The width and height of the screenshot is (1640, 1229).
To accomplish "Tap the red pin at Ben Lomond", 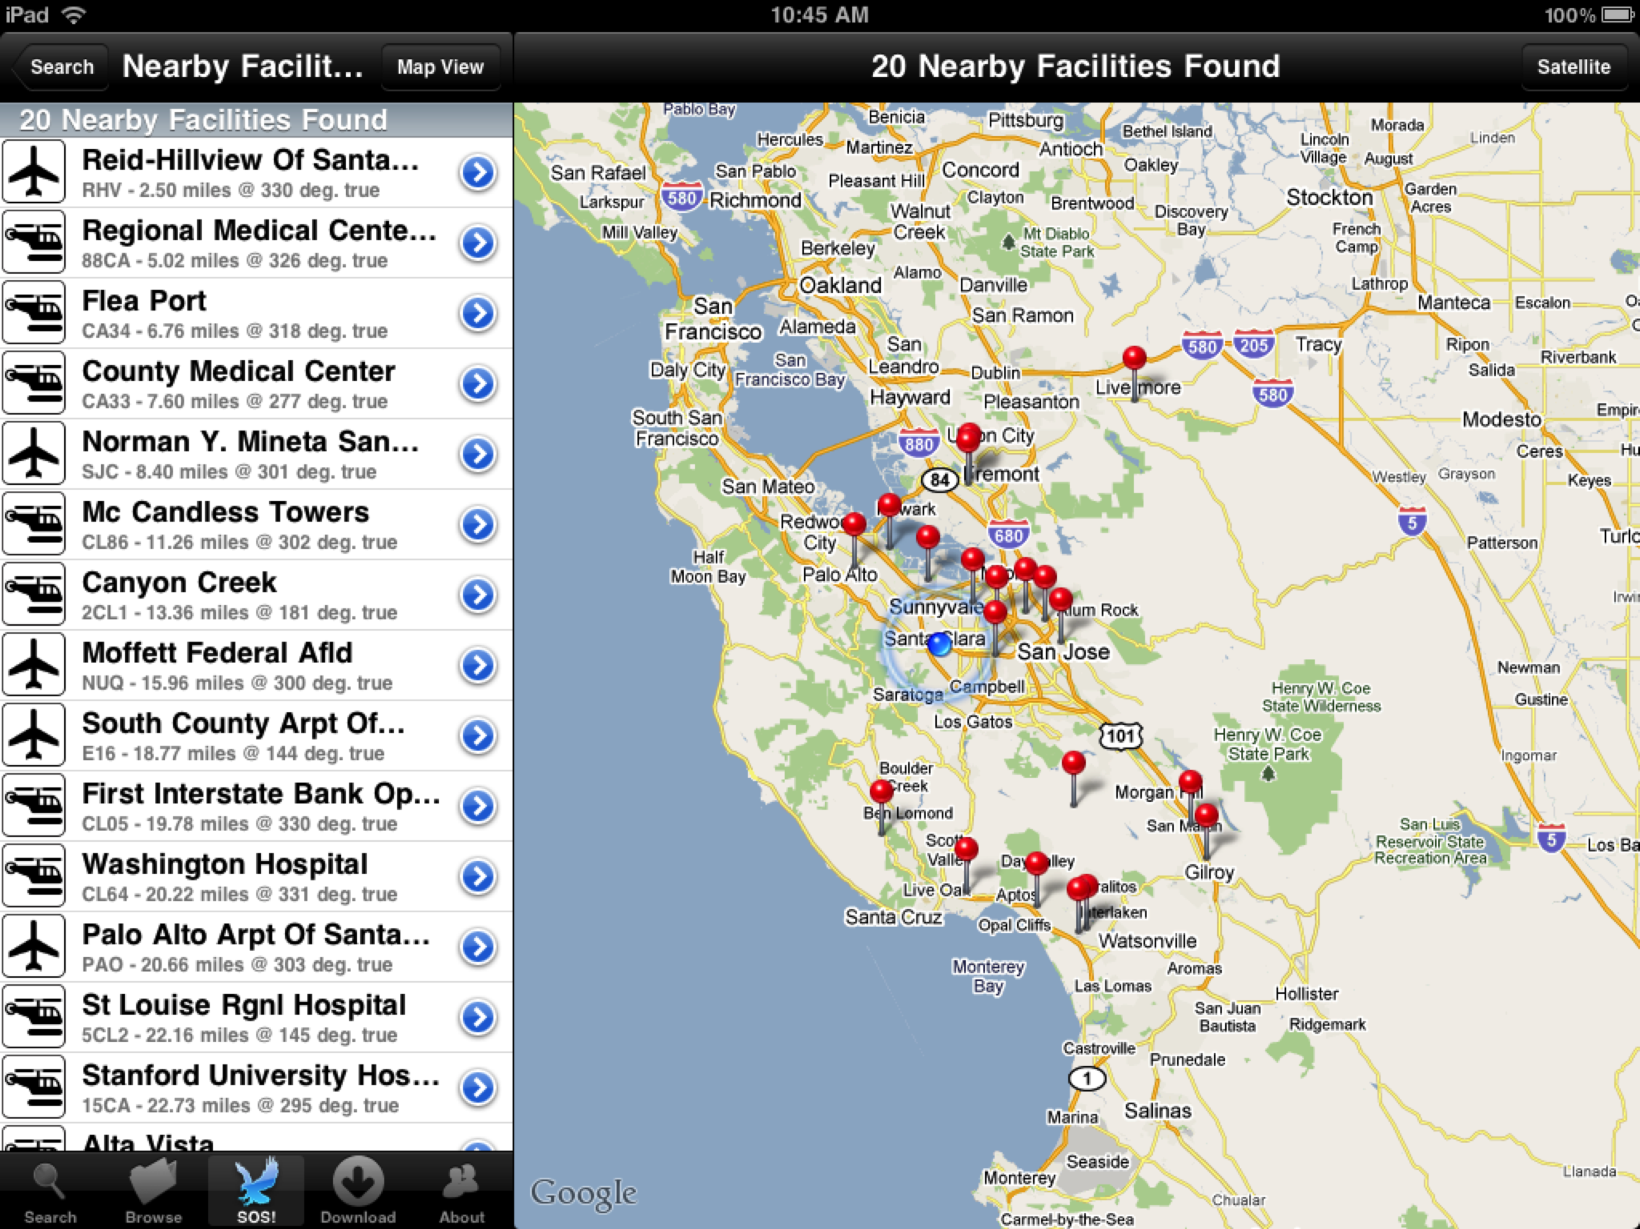I will (x=882, y=792).
